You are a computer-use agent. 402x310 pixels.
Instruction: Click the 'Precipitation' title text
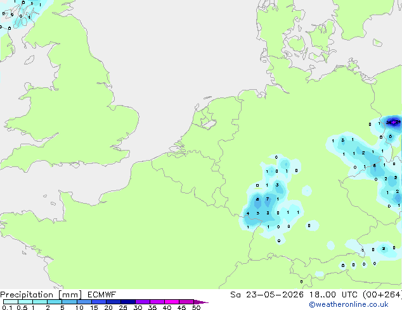point(27,295)
